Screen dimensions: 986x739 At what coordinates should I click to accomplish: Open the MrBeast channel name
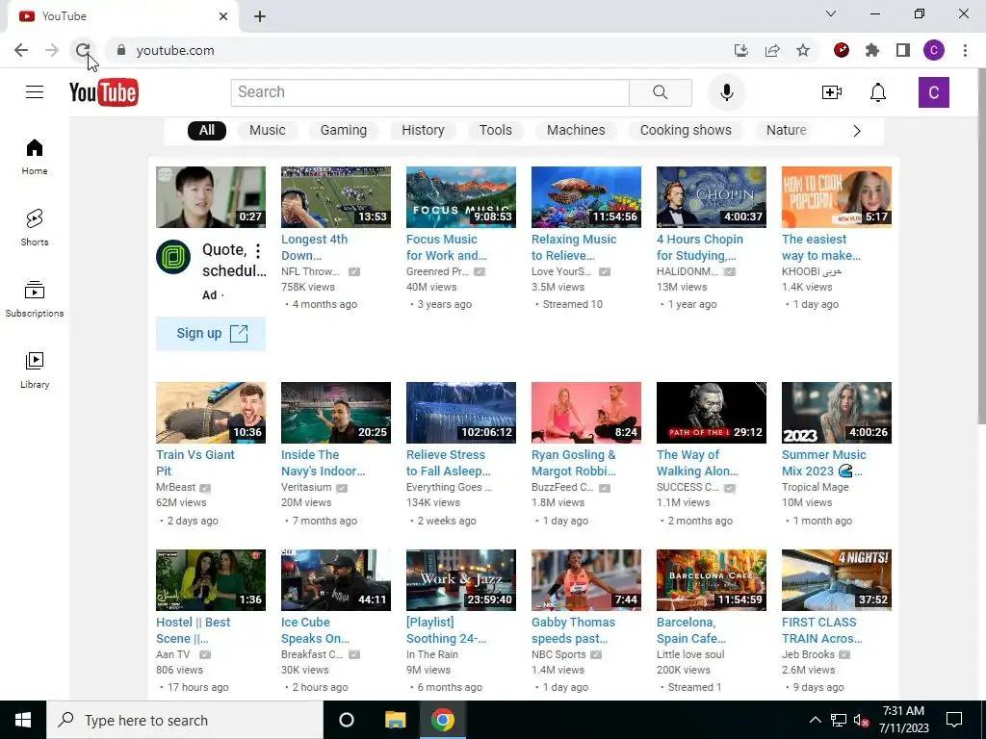(x=175, y=487)
